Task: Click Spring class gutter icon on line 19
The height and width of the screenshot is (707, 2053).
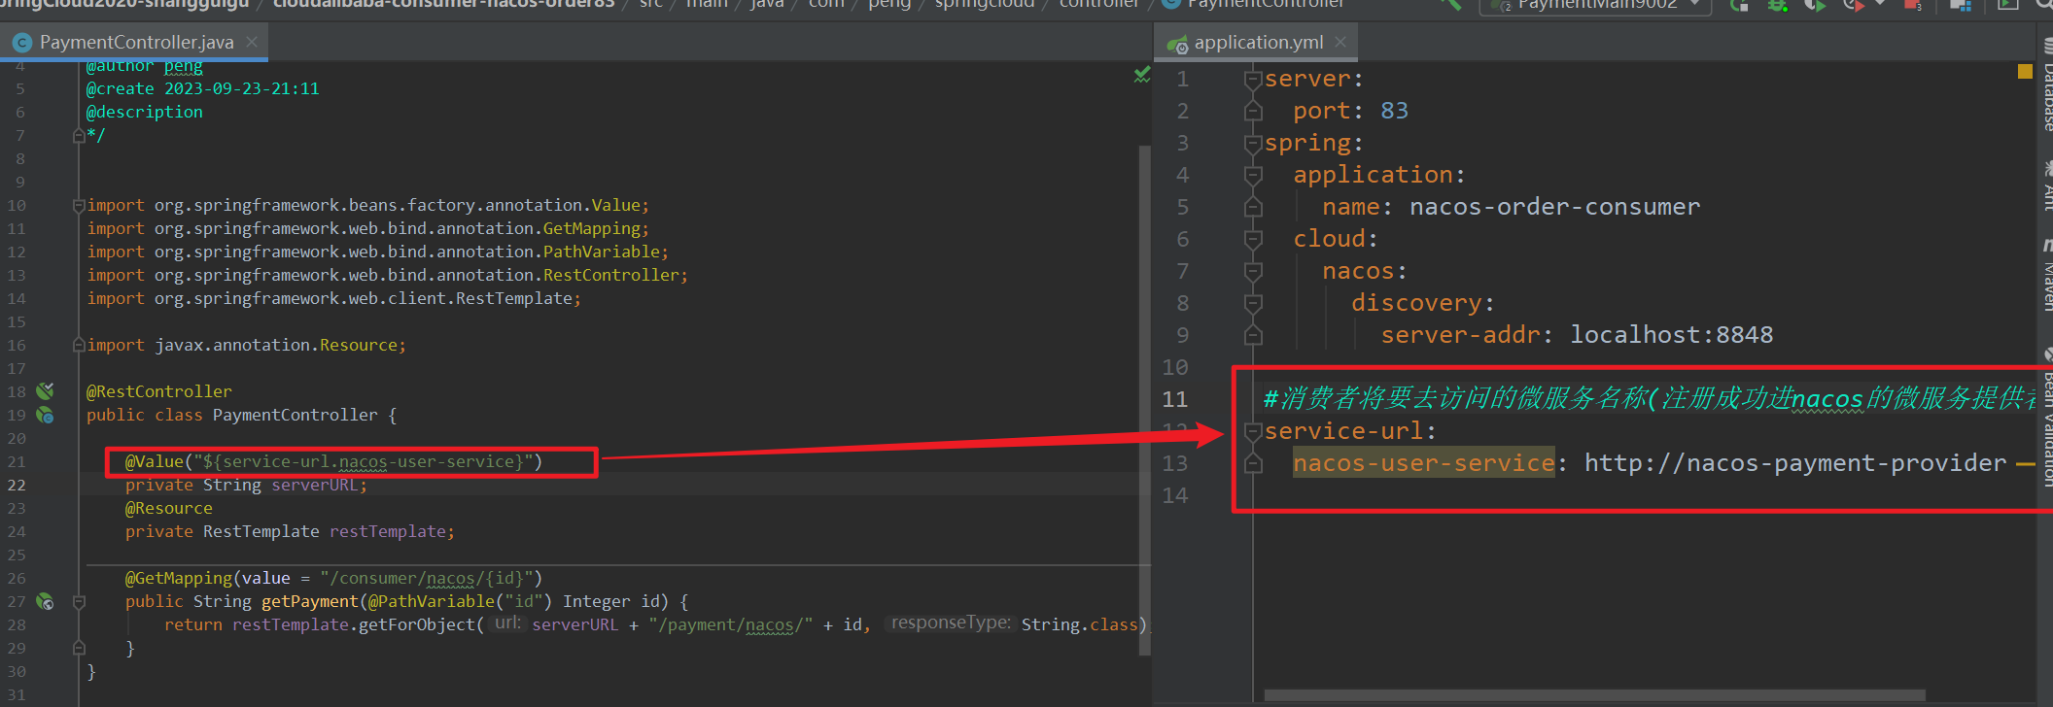Action: 45,415
